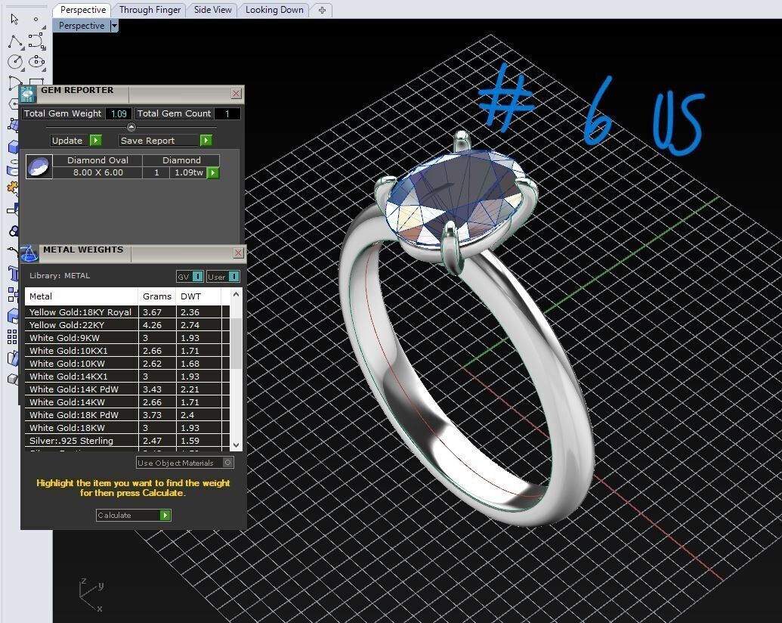Click the Save Report button
Viewport: 782px width, 623px height.
pos(159,141)
